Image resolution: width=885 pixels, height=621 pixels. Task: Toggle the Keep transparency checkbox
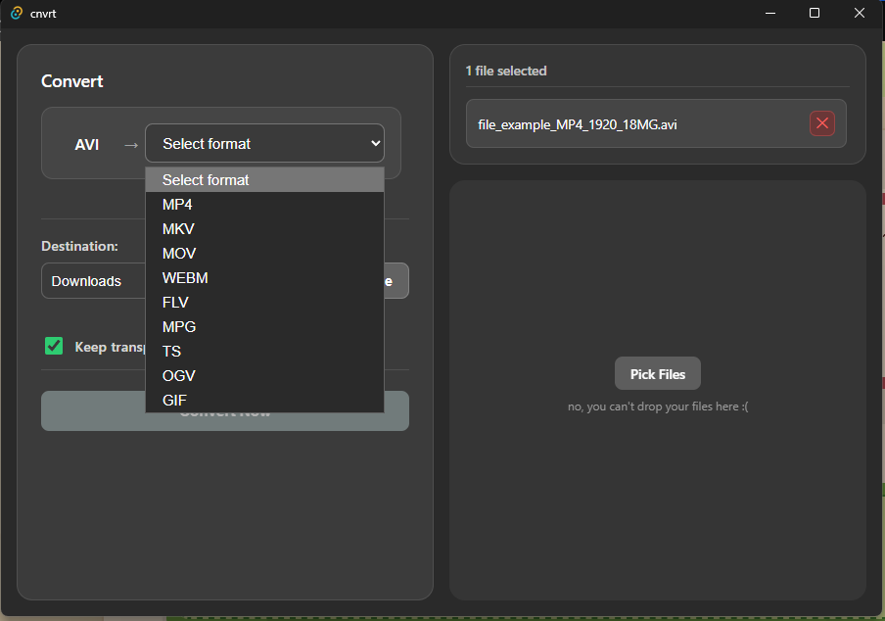point(54,346)
